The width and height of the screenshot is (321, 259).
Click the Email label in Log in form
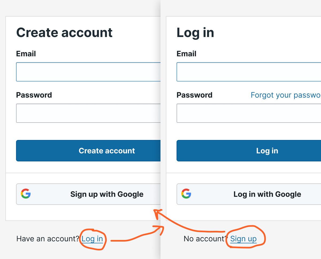tap(186, 54)
